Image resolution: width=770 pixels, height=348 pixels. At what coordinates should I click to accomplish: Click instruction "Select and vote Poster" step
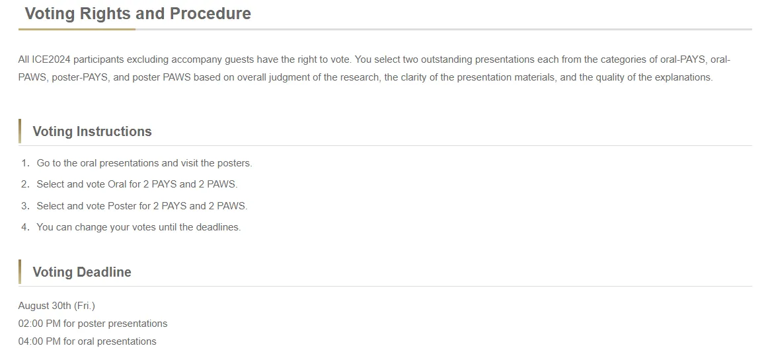click(141, 206)
